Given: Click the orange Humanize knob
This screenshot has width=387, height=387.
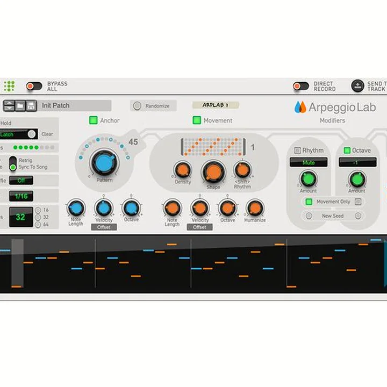Looking at the screenshot, I should (x=255, y=208).
